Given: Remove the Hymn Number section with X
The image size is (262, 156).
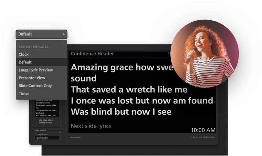Looking at the screenshot, I should point(60,132).
